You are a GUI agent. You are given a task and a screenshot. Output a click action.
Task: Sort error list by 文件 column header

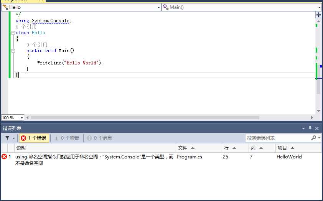click(199, 148)
